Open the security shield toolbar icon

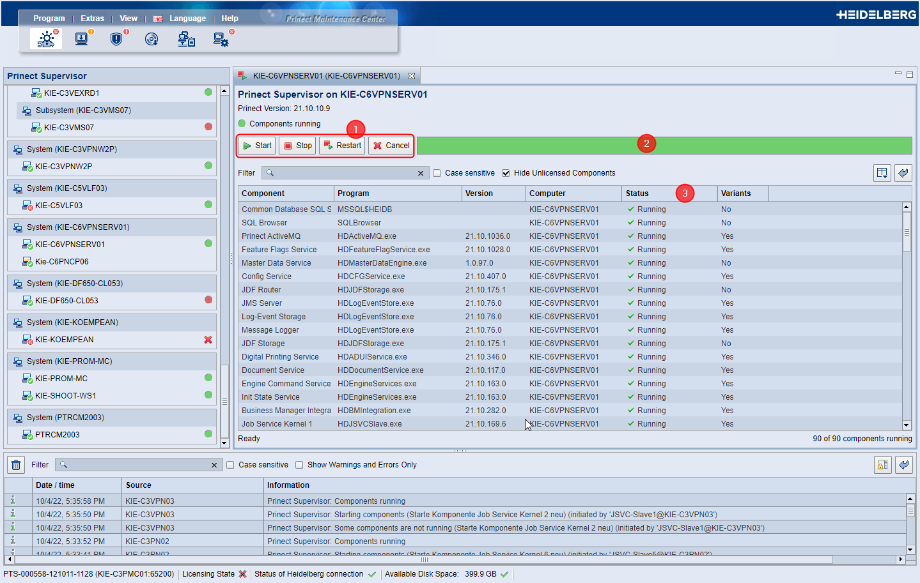116,40
